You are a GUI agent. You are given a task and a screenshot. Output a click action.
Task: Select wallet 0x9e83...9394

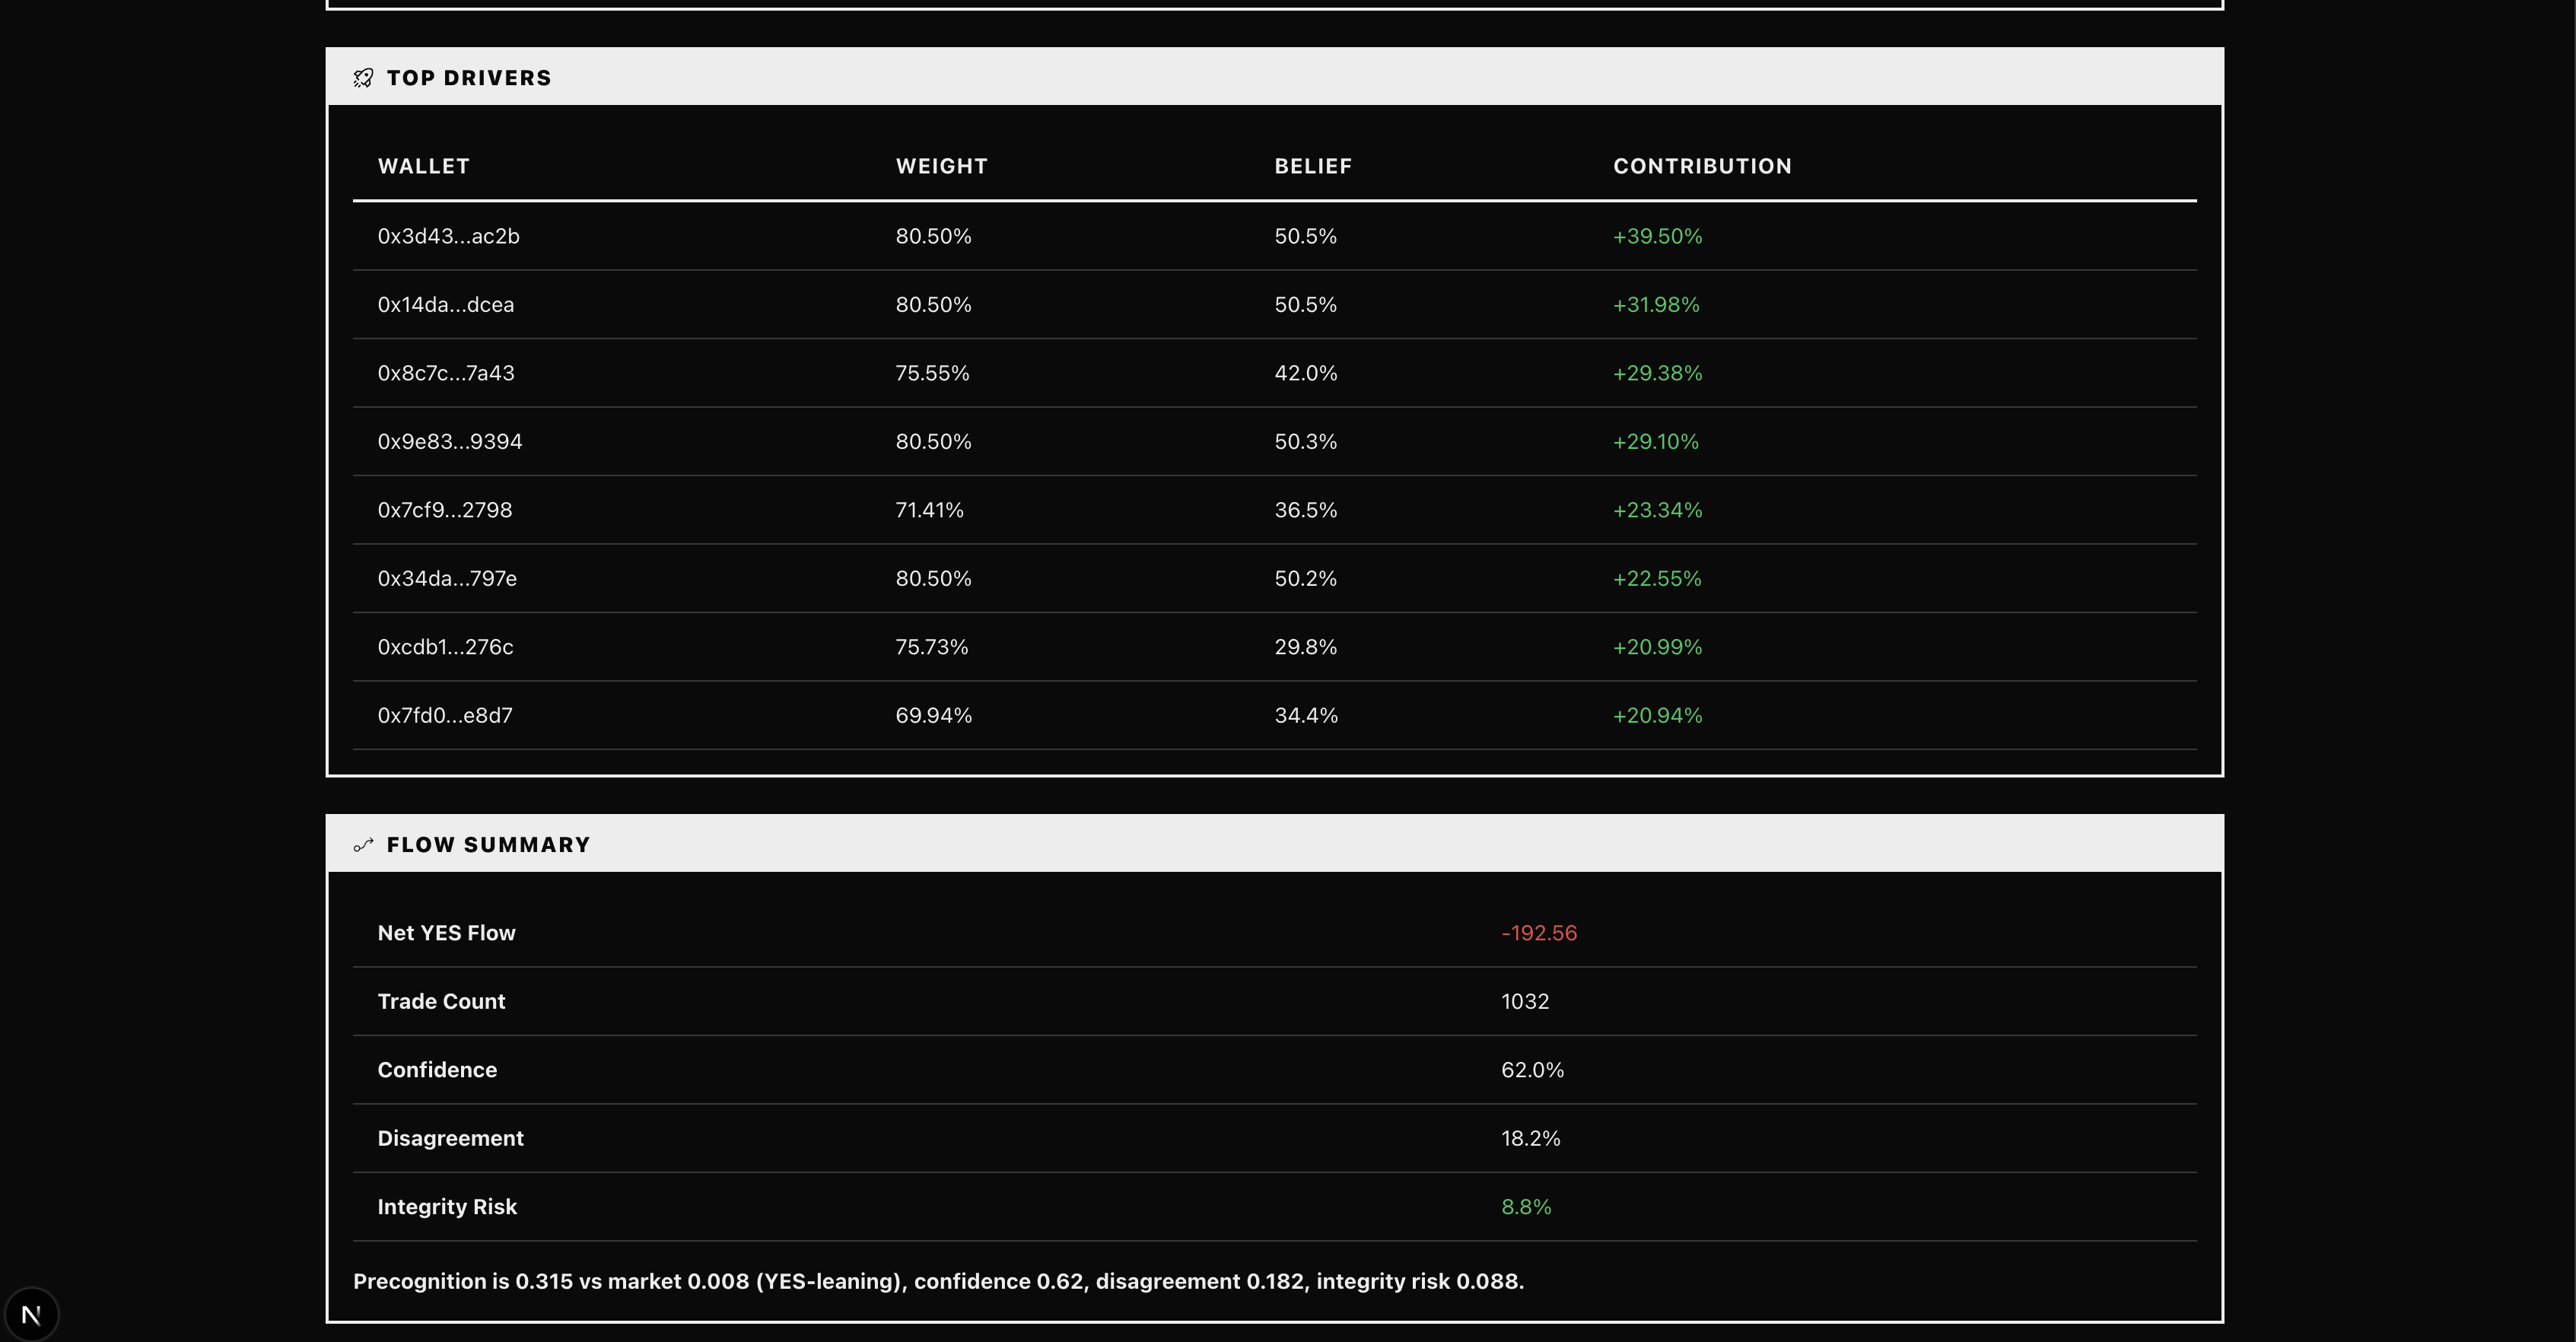click(449, 442)
